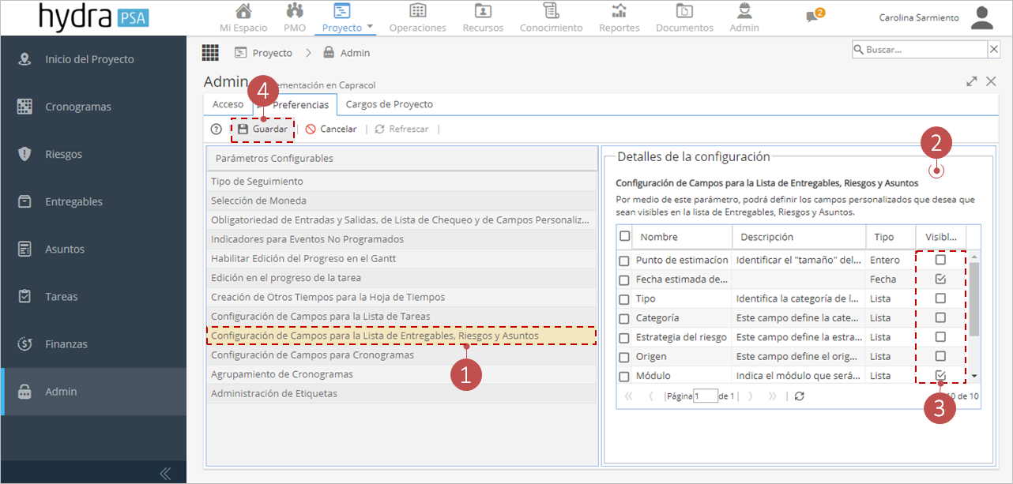
Task: Open the apps grid icon in breadcrumb
Action: click(x=210, y=53)
